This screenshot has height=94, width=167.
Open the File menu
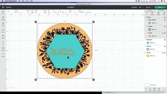point(19,1)
